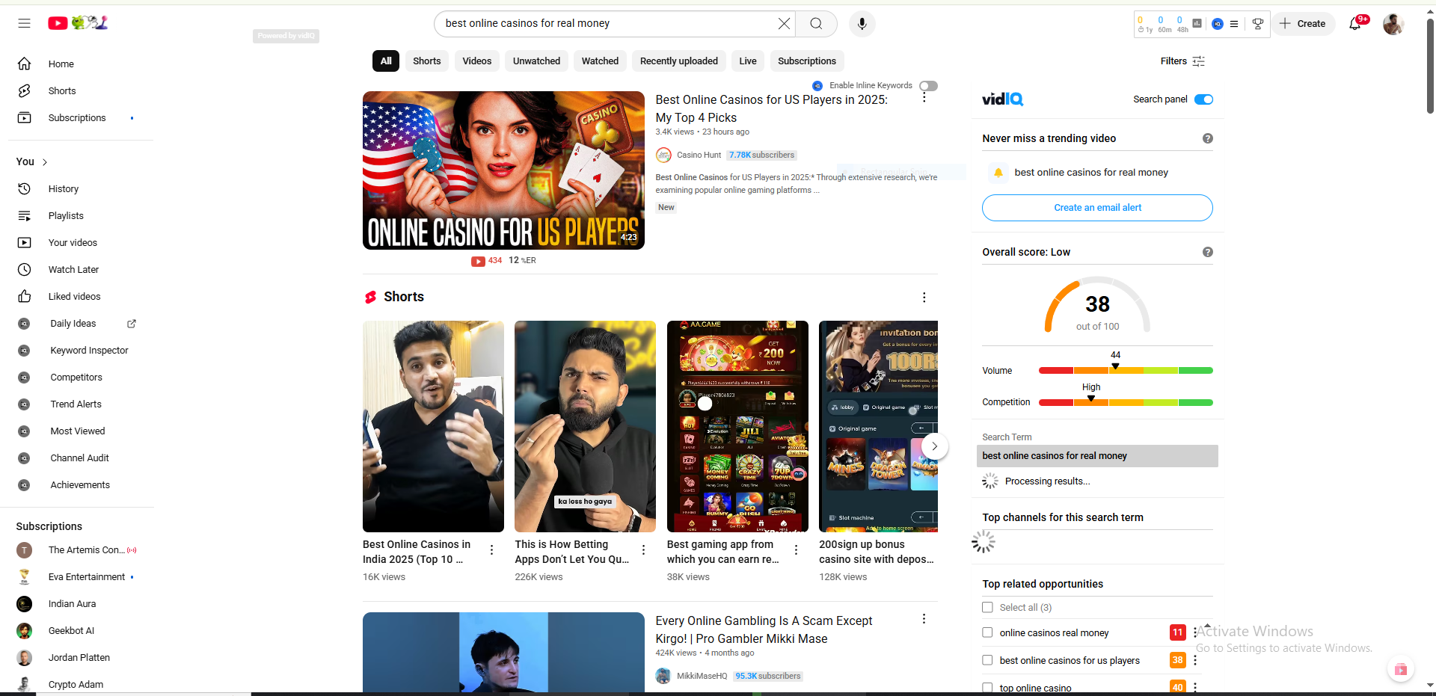The height and width of the screenshot is (696, 1436).
Task: Click Create an email alert button
Action: tap(1097, 208)
